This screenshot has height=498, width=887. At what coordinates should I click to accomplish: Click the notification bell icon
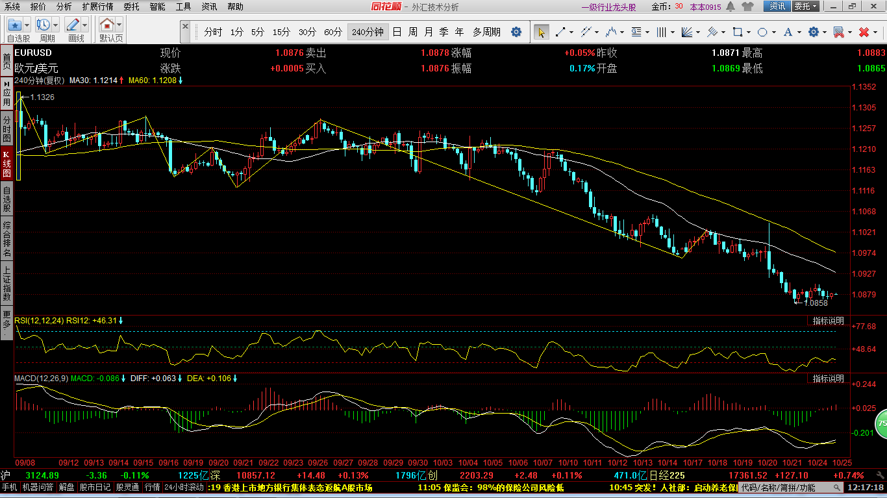731,6
